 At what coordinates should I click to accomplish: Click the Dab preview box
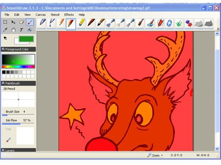[x=25, y=136]
